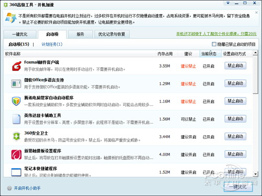Viewport: 262px width, 196px height.
Task: Select the 计划任务(1) sub-tab
Action: [52, 44]
